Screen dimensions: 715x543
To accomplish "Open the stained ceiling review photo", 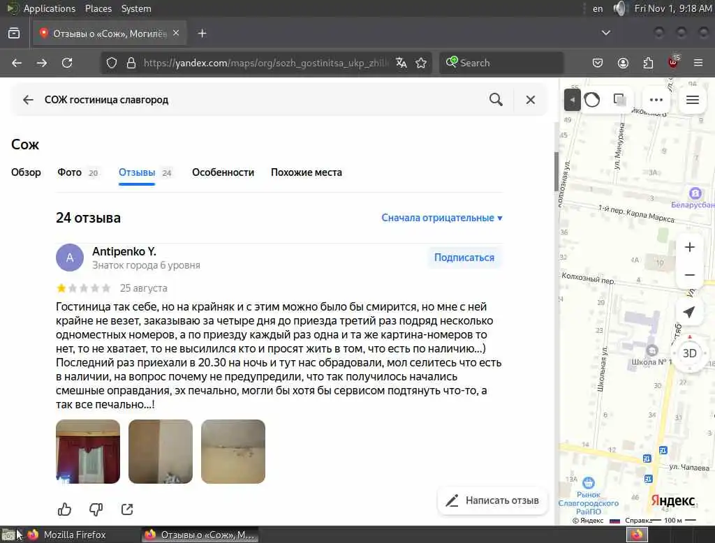I will coord(233,452).
